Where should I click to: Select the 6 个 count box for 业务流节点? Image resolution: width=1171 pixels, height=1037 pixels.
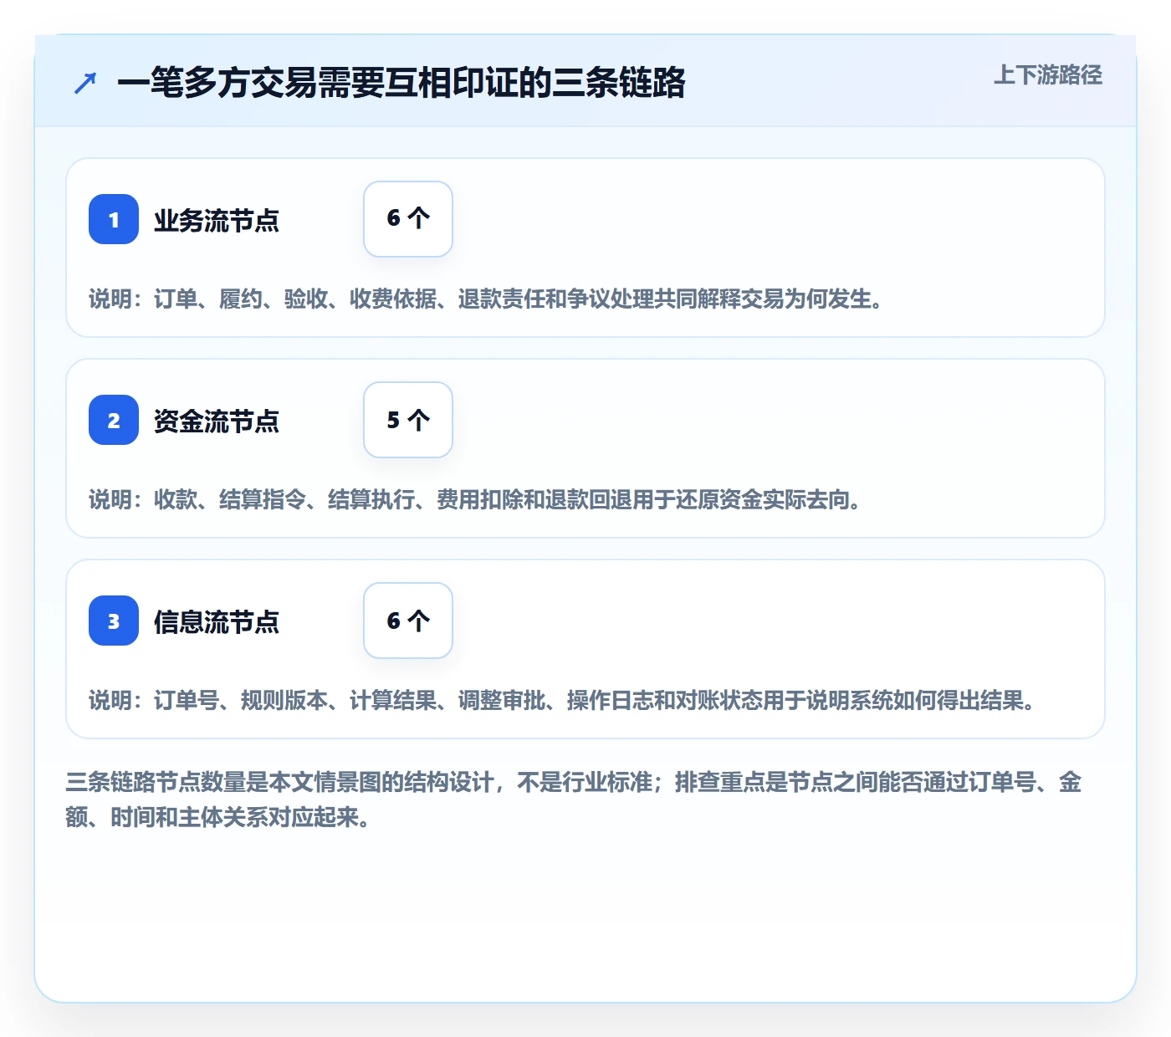pyautogui.click(x=408, y=219)
